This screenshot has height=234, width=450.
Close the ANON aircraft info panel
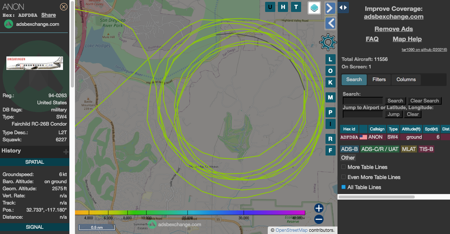click(x=64, y=7)
